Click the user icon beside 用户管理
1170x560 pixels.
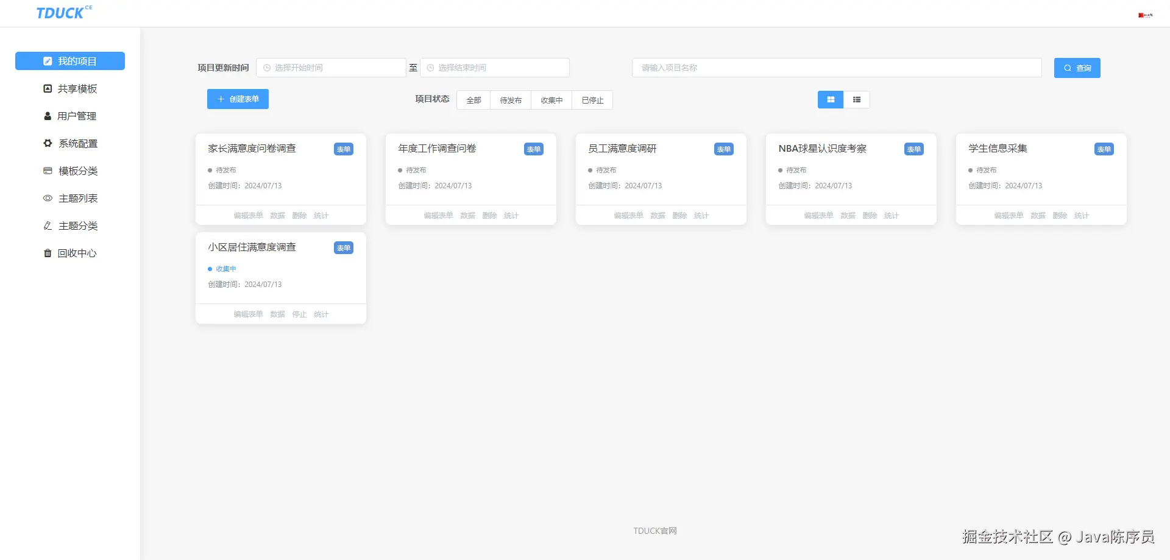click(48, 116)
